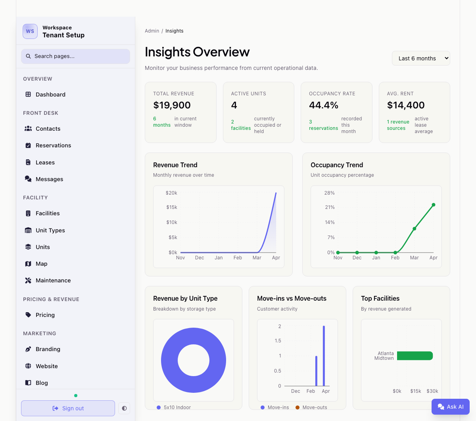
Task: Click the Mar point on Occupancy Trend
Action: [x=415, y=229]
